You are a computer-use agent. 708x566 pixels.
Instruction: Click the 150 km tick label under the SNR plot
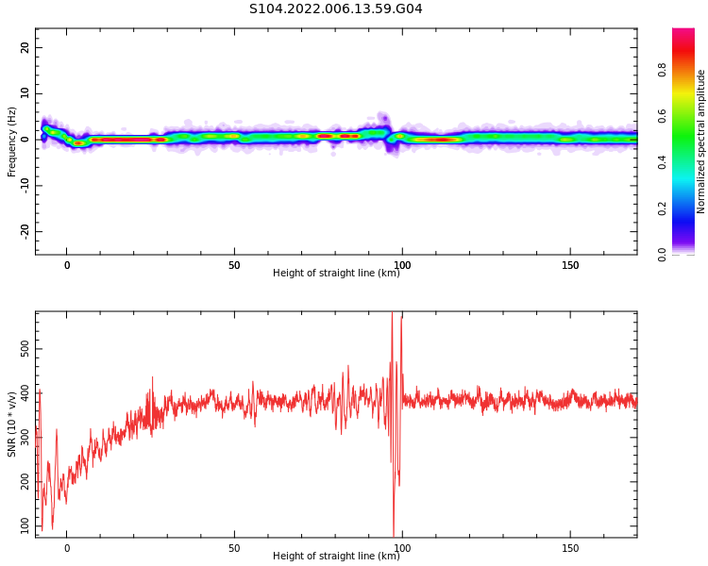click(x=570, y=548)
